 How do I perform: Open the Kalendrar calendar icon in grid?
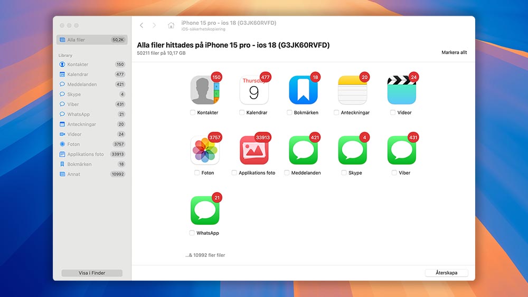tap(254, 90)
